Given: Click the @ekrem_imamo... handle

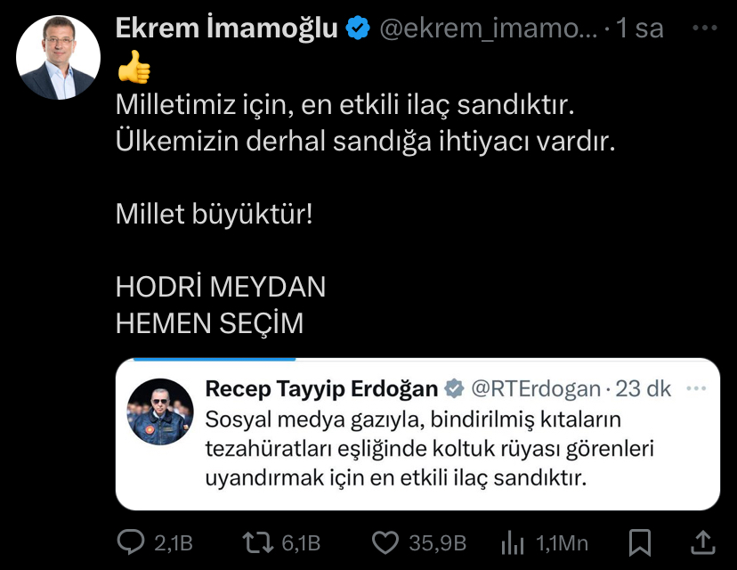Looking at the screenshot, I should click(488, 29).
